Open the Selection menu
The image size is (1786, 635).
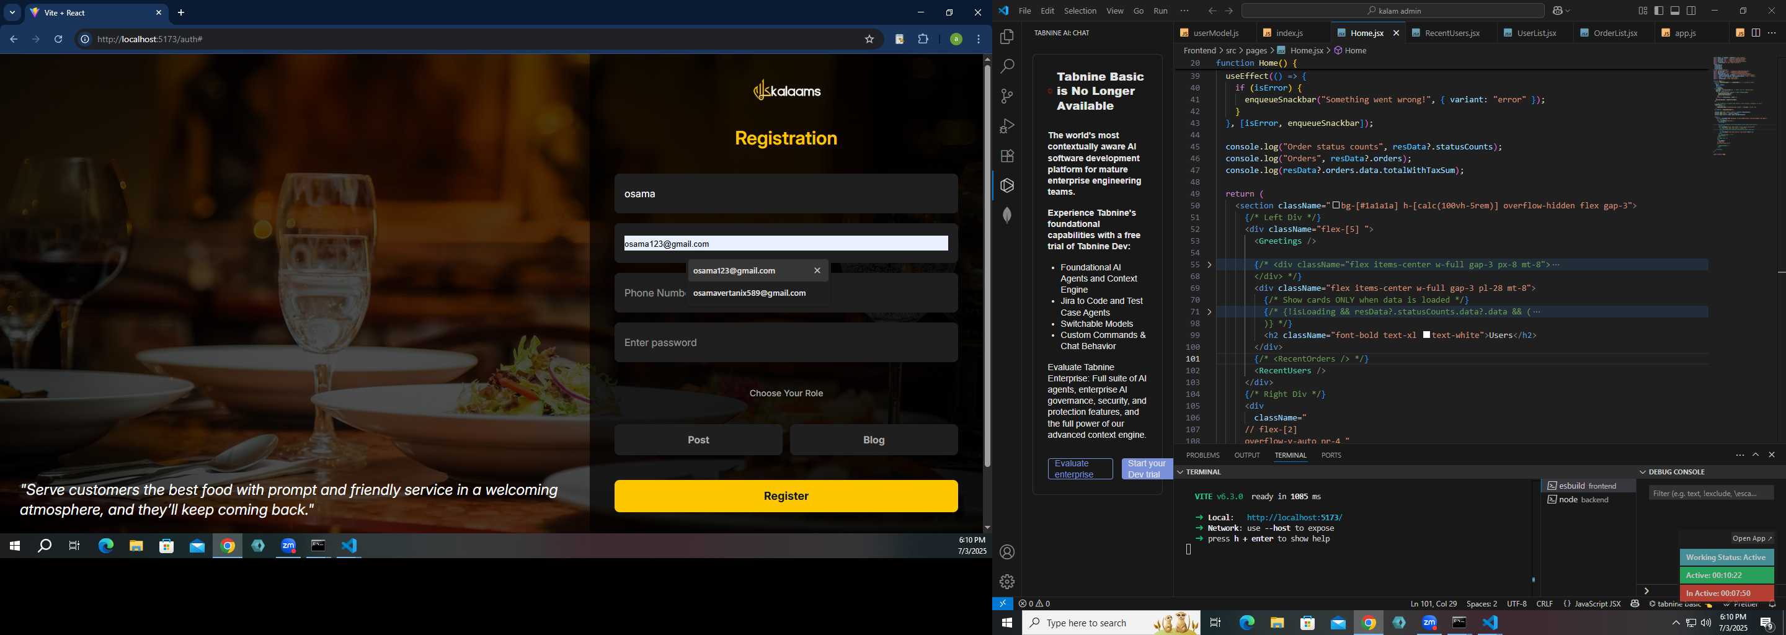(1080, 11)
